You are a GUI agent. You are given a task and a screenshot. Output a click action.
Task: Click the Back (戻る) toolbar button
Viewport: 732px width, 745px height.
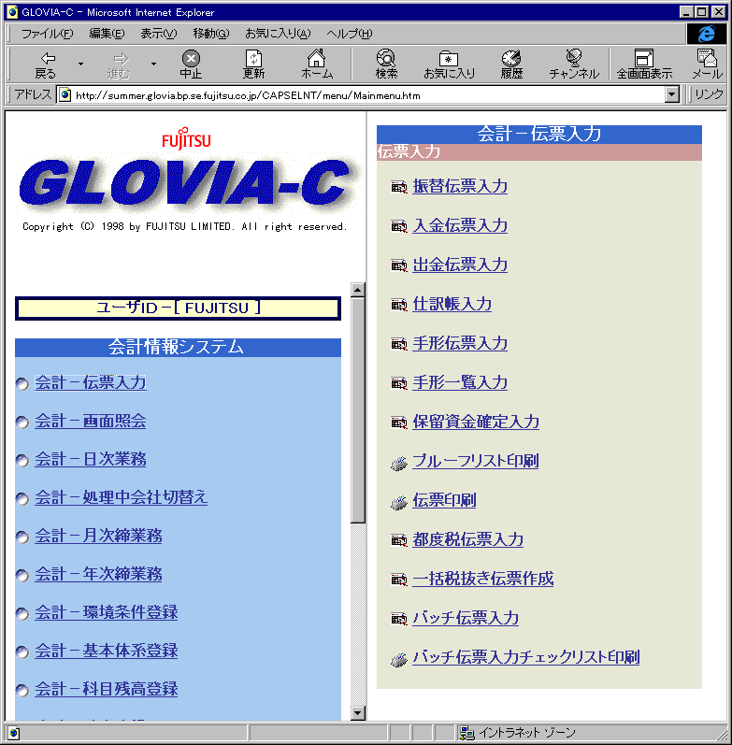[47, 64]
